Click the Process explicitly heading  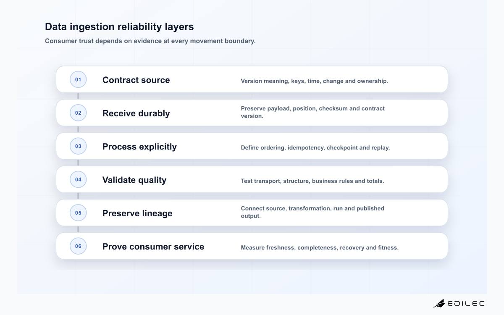coord(139,147)
